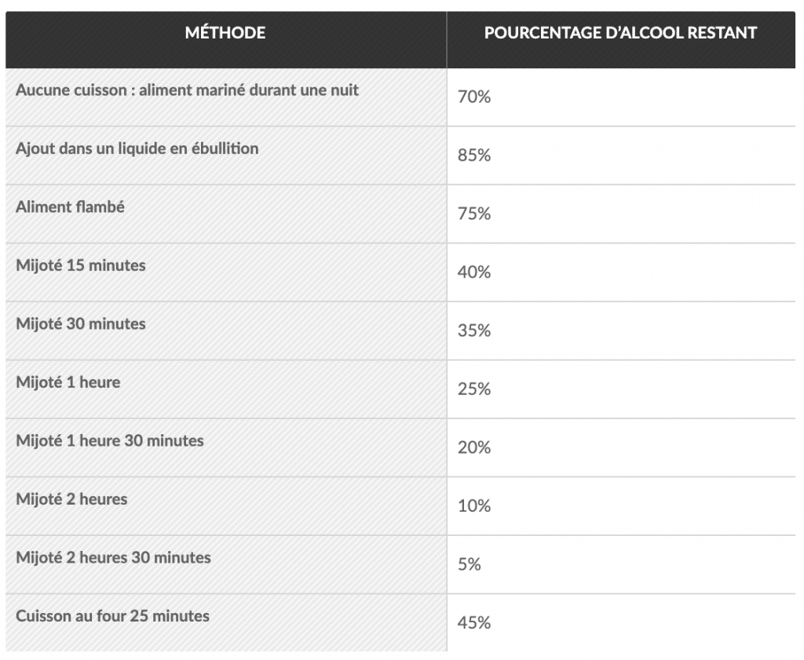Select the 'Mijoté 30 minutes' cell
Screen dimensions: 804x660
click(81, 323)
